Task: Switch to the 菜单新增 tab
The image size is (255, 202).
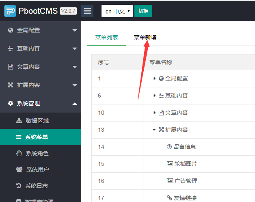Action: pyautogui.click(x=145, y=37)
